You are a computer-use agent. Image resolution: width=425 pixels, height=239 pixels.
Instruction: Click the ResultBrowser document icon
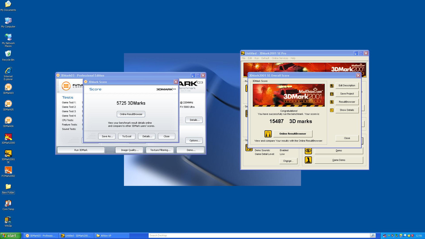(x=332, y=102)
